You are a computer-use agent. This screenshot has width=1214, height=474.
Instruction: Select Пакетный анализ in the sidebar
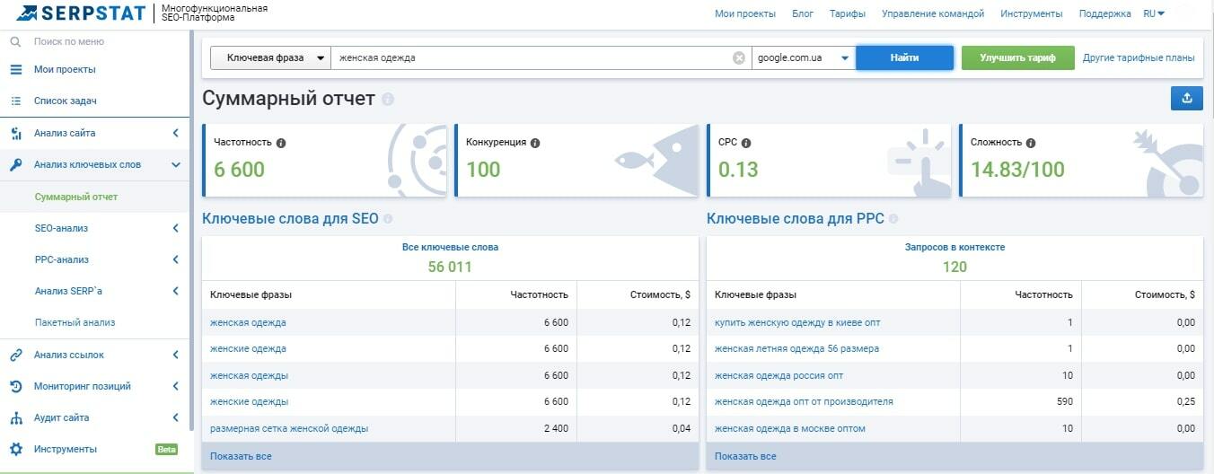(75, 322)
